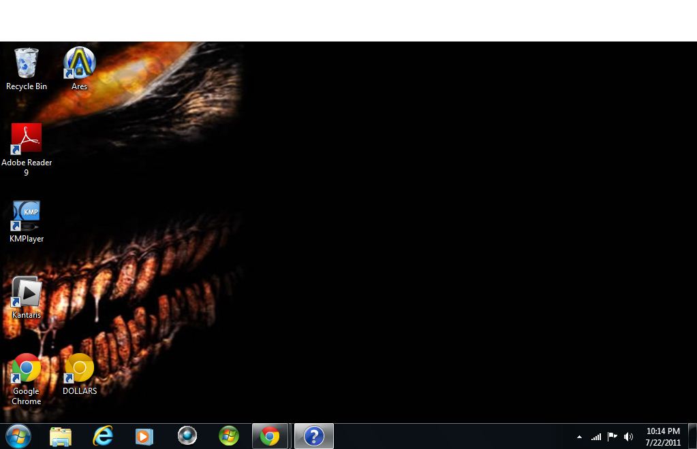Click the clock showing 10:14 PM
The image size is (697, 449).
tap(663, 431)
